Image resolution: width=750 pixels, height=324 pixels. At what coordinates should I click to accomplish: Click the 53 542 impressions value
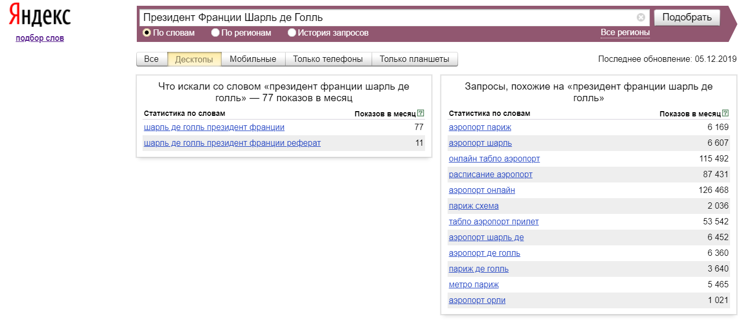coord(716,221)
